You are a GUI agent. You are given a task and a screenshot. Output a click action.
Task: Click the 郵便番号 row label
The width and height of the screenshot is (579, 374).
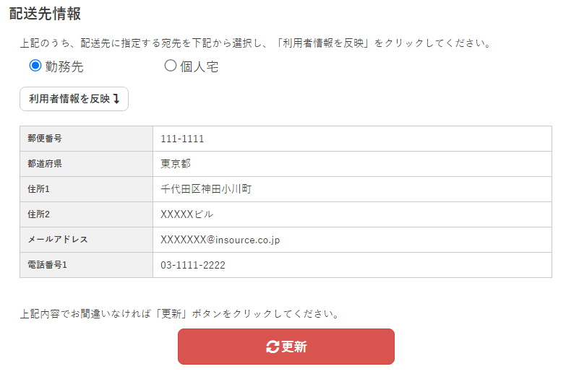coord(46,139)
